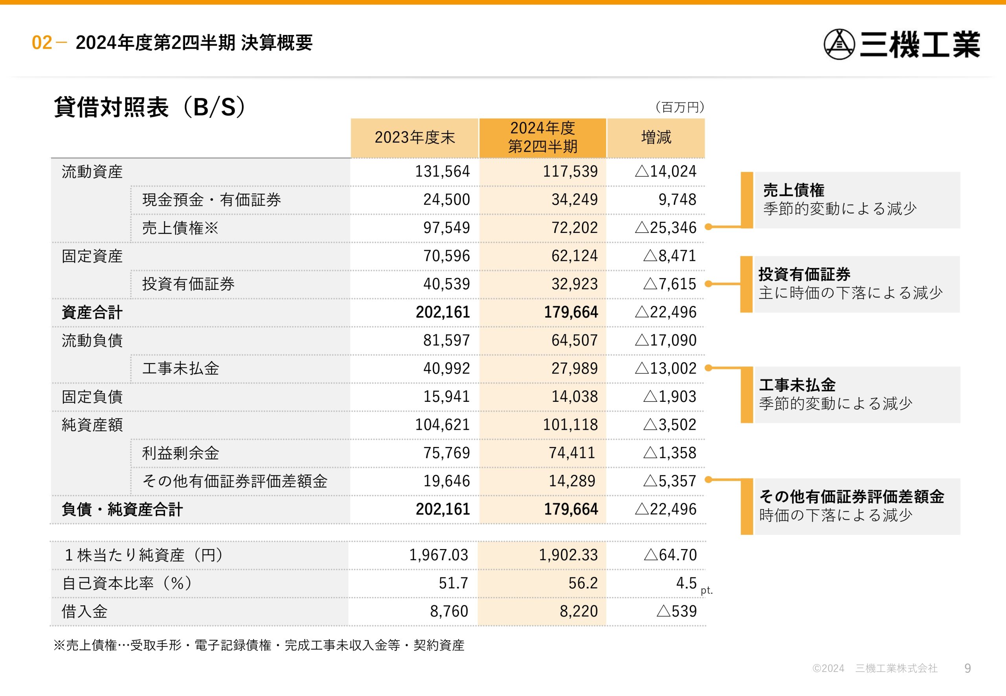The height and width of the screenshot is (696, 1006).
Task: Click the 自己資本比率（%） row label
Action: tap(127, 584)
